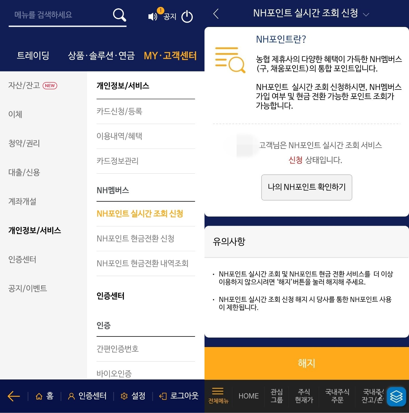Open 설정 gear in bottom bar
Viewport: 409px width, 413px height.
point(133,396)
